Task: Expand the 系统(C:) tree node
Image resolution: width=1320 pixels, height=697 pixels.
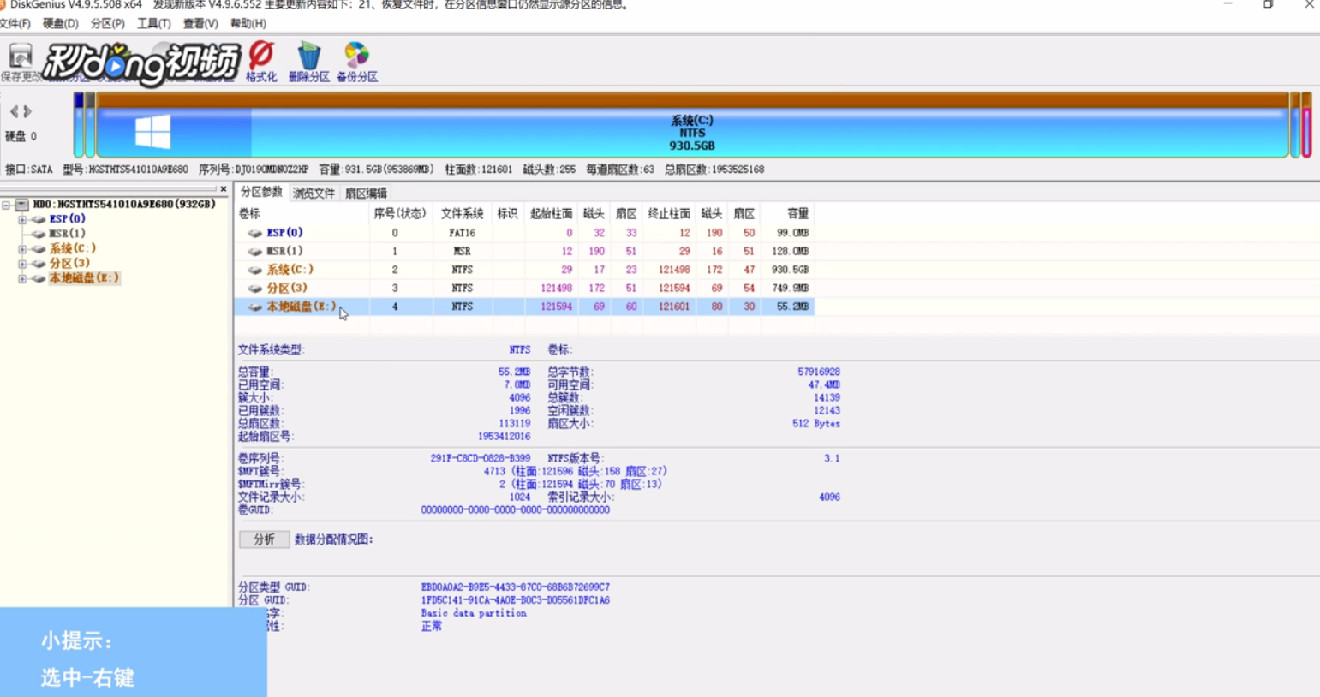Action: click(22, 249)
